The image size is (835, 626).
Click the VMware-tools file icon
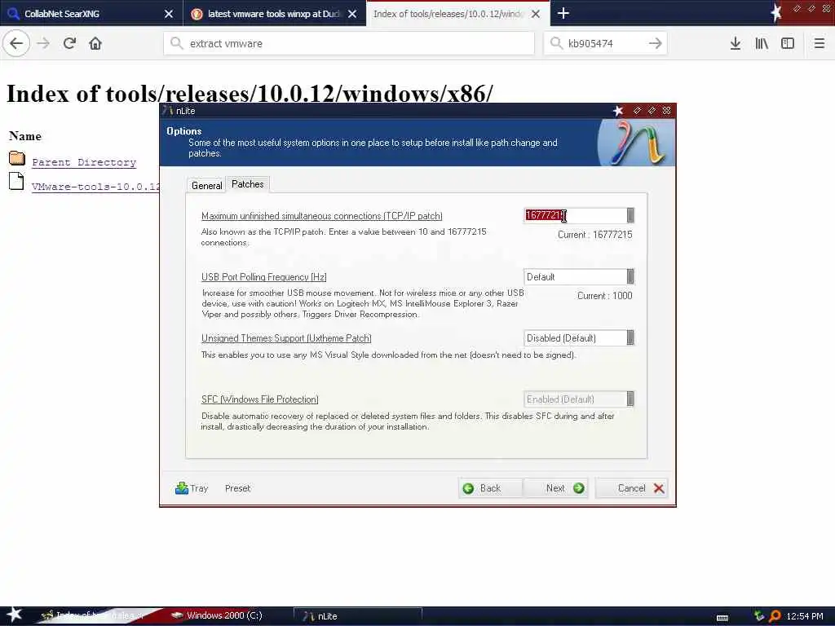point(16,181)
